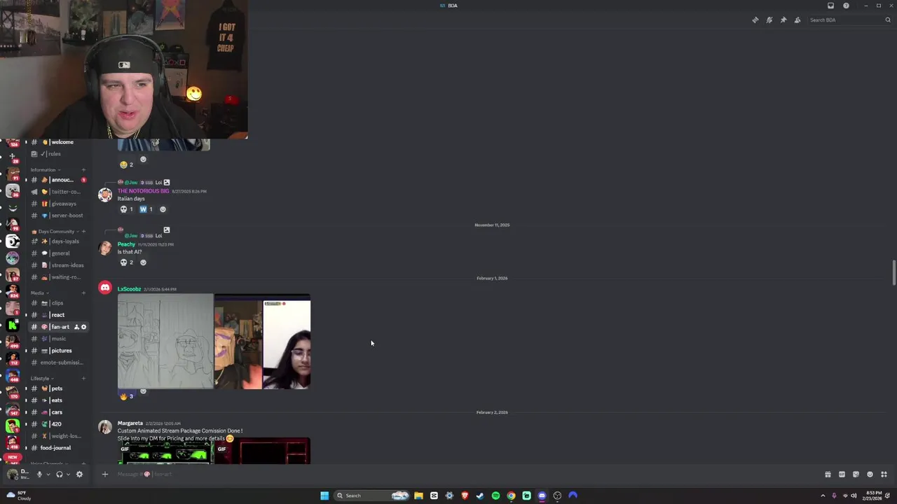Screen dimensions: 897x504
Task: Collapse the Days Community category
Action: 55,232
